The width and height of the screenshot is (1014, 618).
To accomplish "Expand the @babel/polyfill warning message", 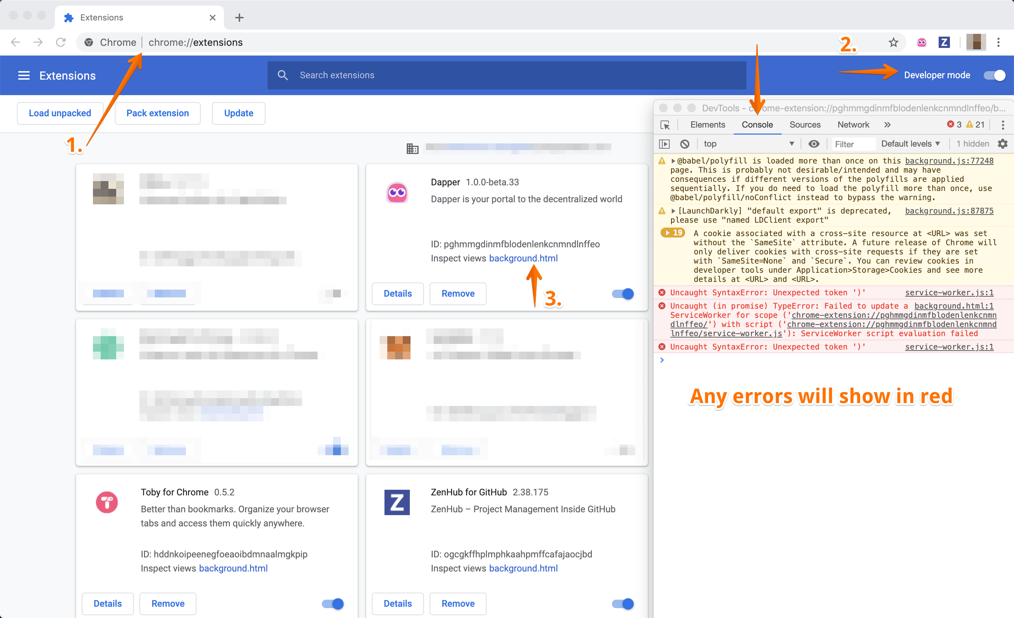I will click(x=673, y=161).
